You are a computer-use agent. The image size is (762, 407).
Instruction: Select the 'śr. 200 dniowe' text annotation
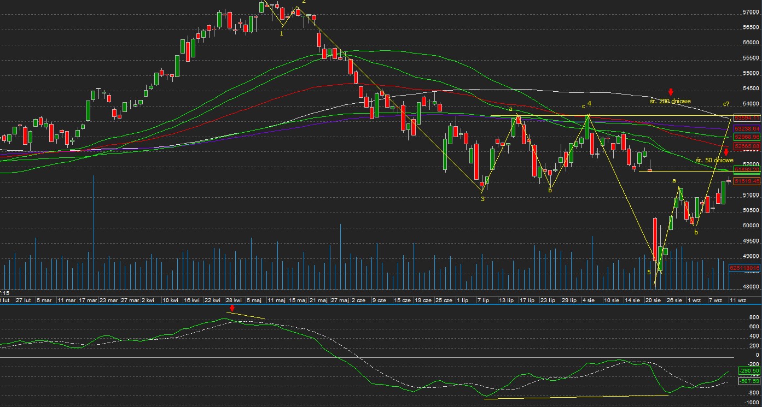click(x=670, y=101)
